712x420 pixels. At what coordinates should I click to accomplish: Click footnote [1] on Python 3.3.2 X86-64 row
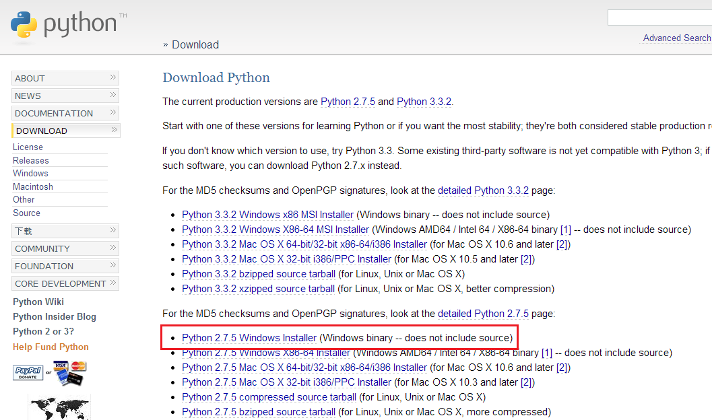click(x=566, y=230)
